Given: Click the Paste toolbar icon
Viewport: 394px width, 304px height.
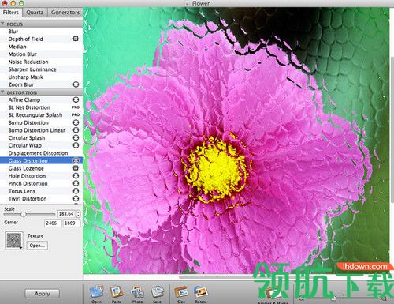Looking at the screenshot, I should pos(117,292).
